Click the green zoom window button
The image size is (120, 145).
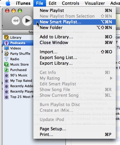20,11
